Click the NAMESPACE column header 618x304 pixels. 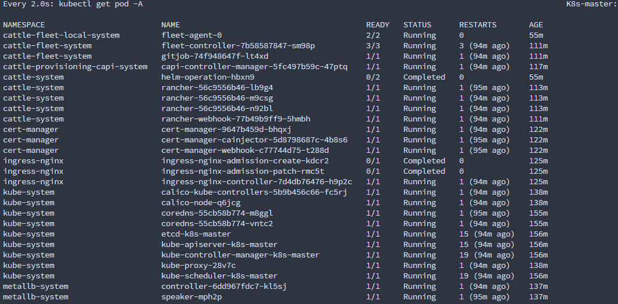[24, 25]
